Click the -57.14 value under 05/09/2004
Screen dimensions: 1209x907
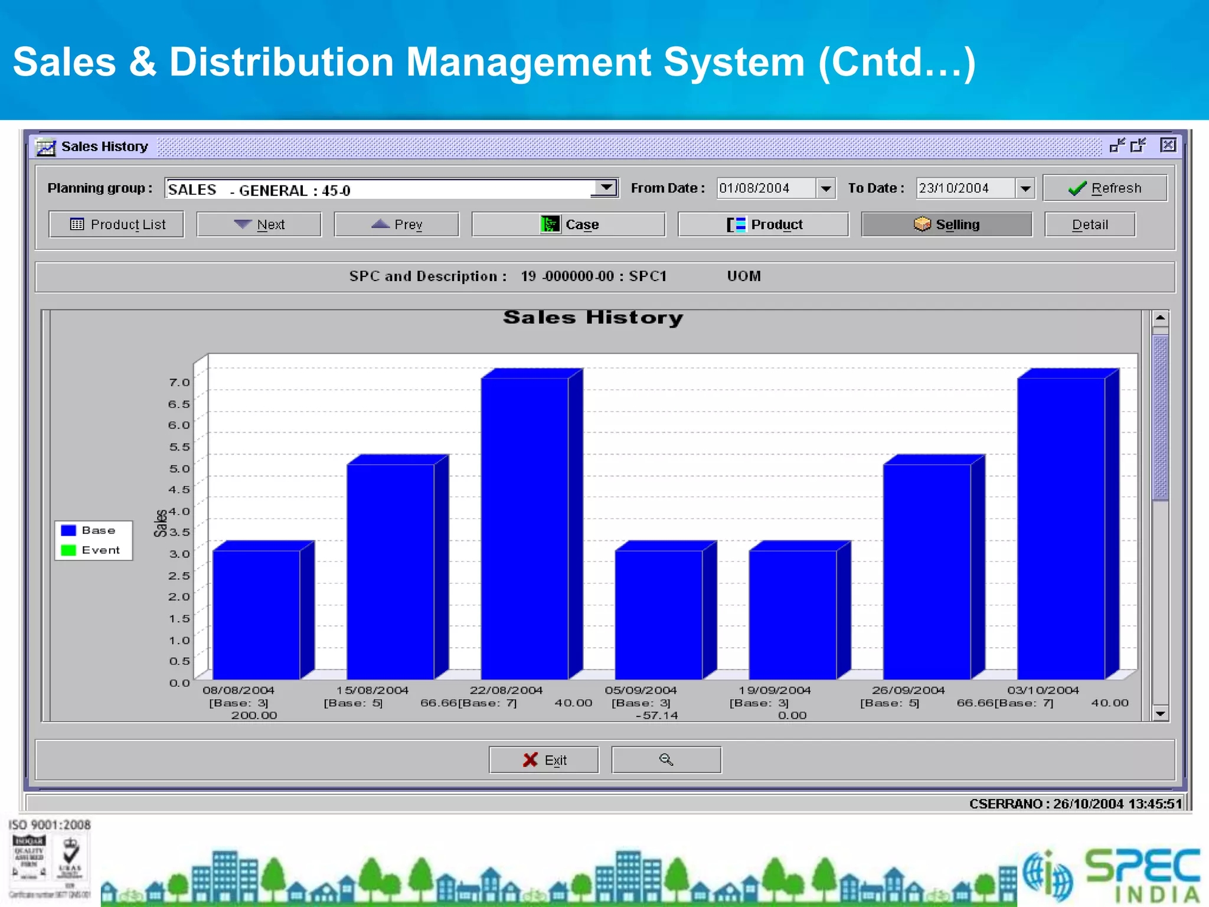pos(656,716)
